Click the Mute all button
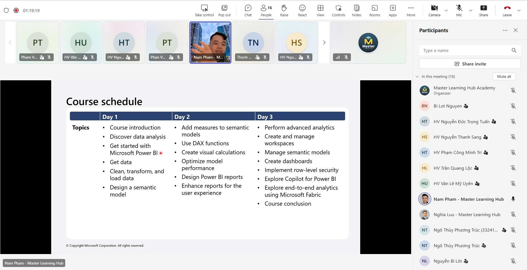The height and width of the screenshot is (270, 527). (x=504, y=76)
